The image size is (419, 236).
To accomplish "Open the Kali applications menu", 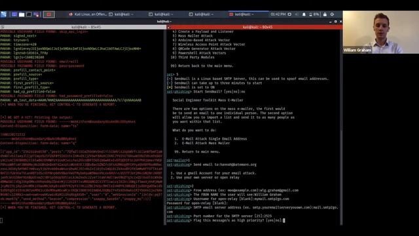I will (3, 14).
